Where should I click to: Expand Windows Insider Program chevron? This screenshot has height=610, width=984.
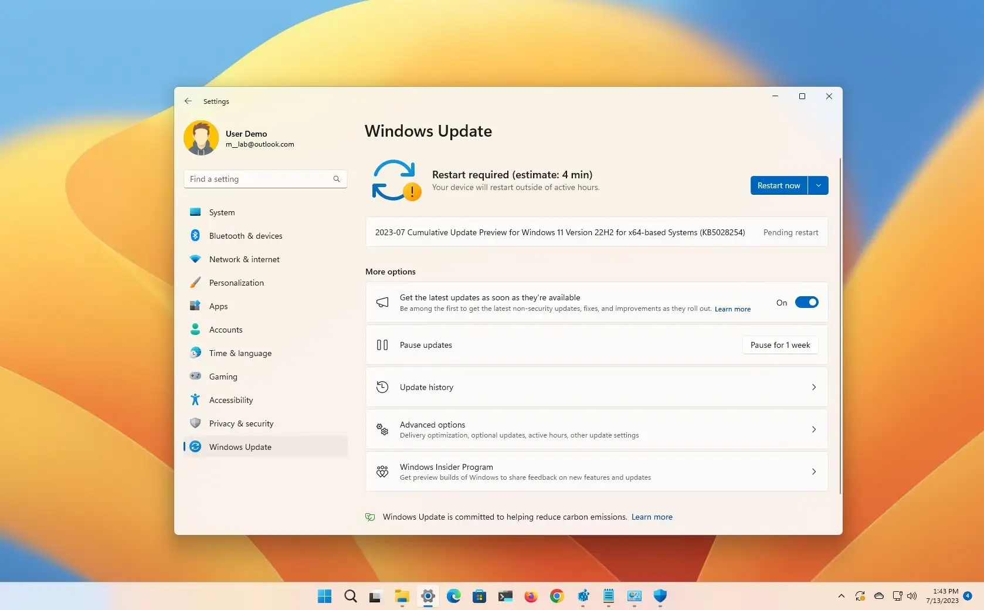(x=814, y=472)
